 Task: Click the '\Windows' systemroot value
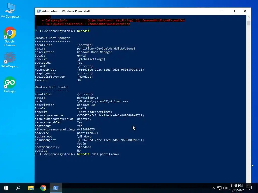pos(84,136)
